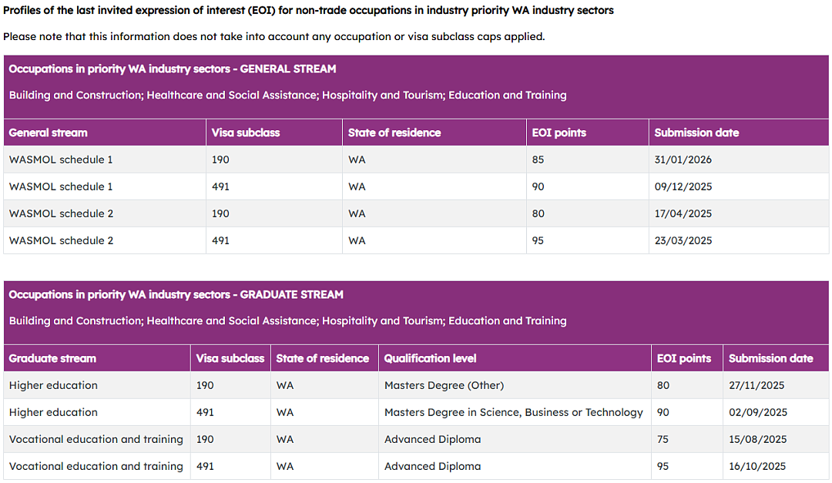Select the 16/10/2025 submission date cell

pos(776,466)
